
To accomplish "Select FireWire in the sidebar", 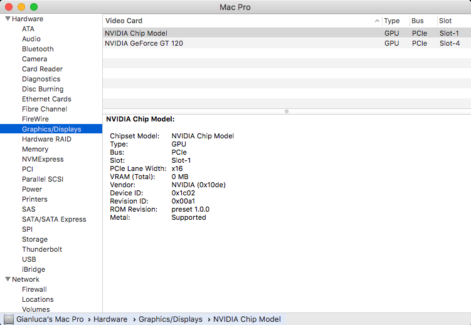I will click(35, 119).
